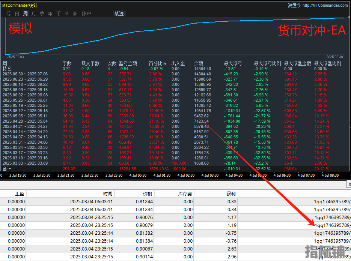The height and width of the screenshot is (261, 351).
Task: Select week row 2025.06.02 ~ 2025.06.08
Action: [x=175, y=95]
